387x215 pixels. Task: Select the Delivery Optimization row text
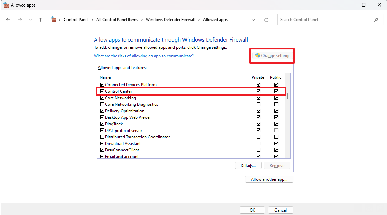(x=125, y=111)
